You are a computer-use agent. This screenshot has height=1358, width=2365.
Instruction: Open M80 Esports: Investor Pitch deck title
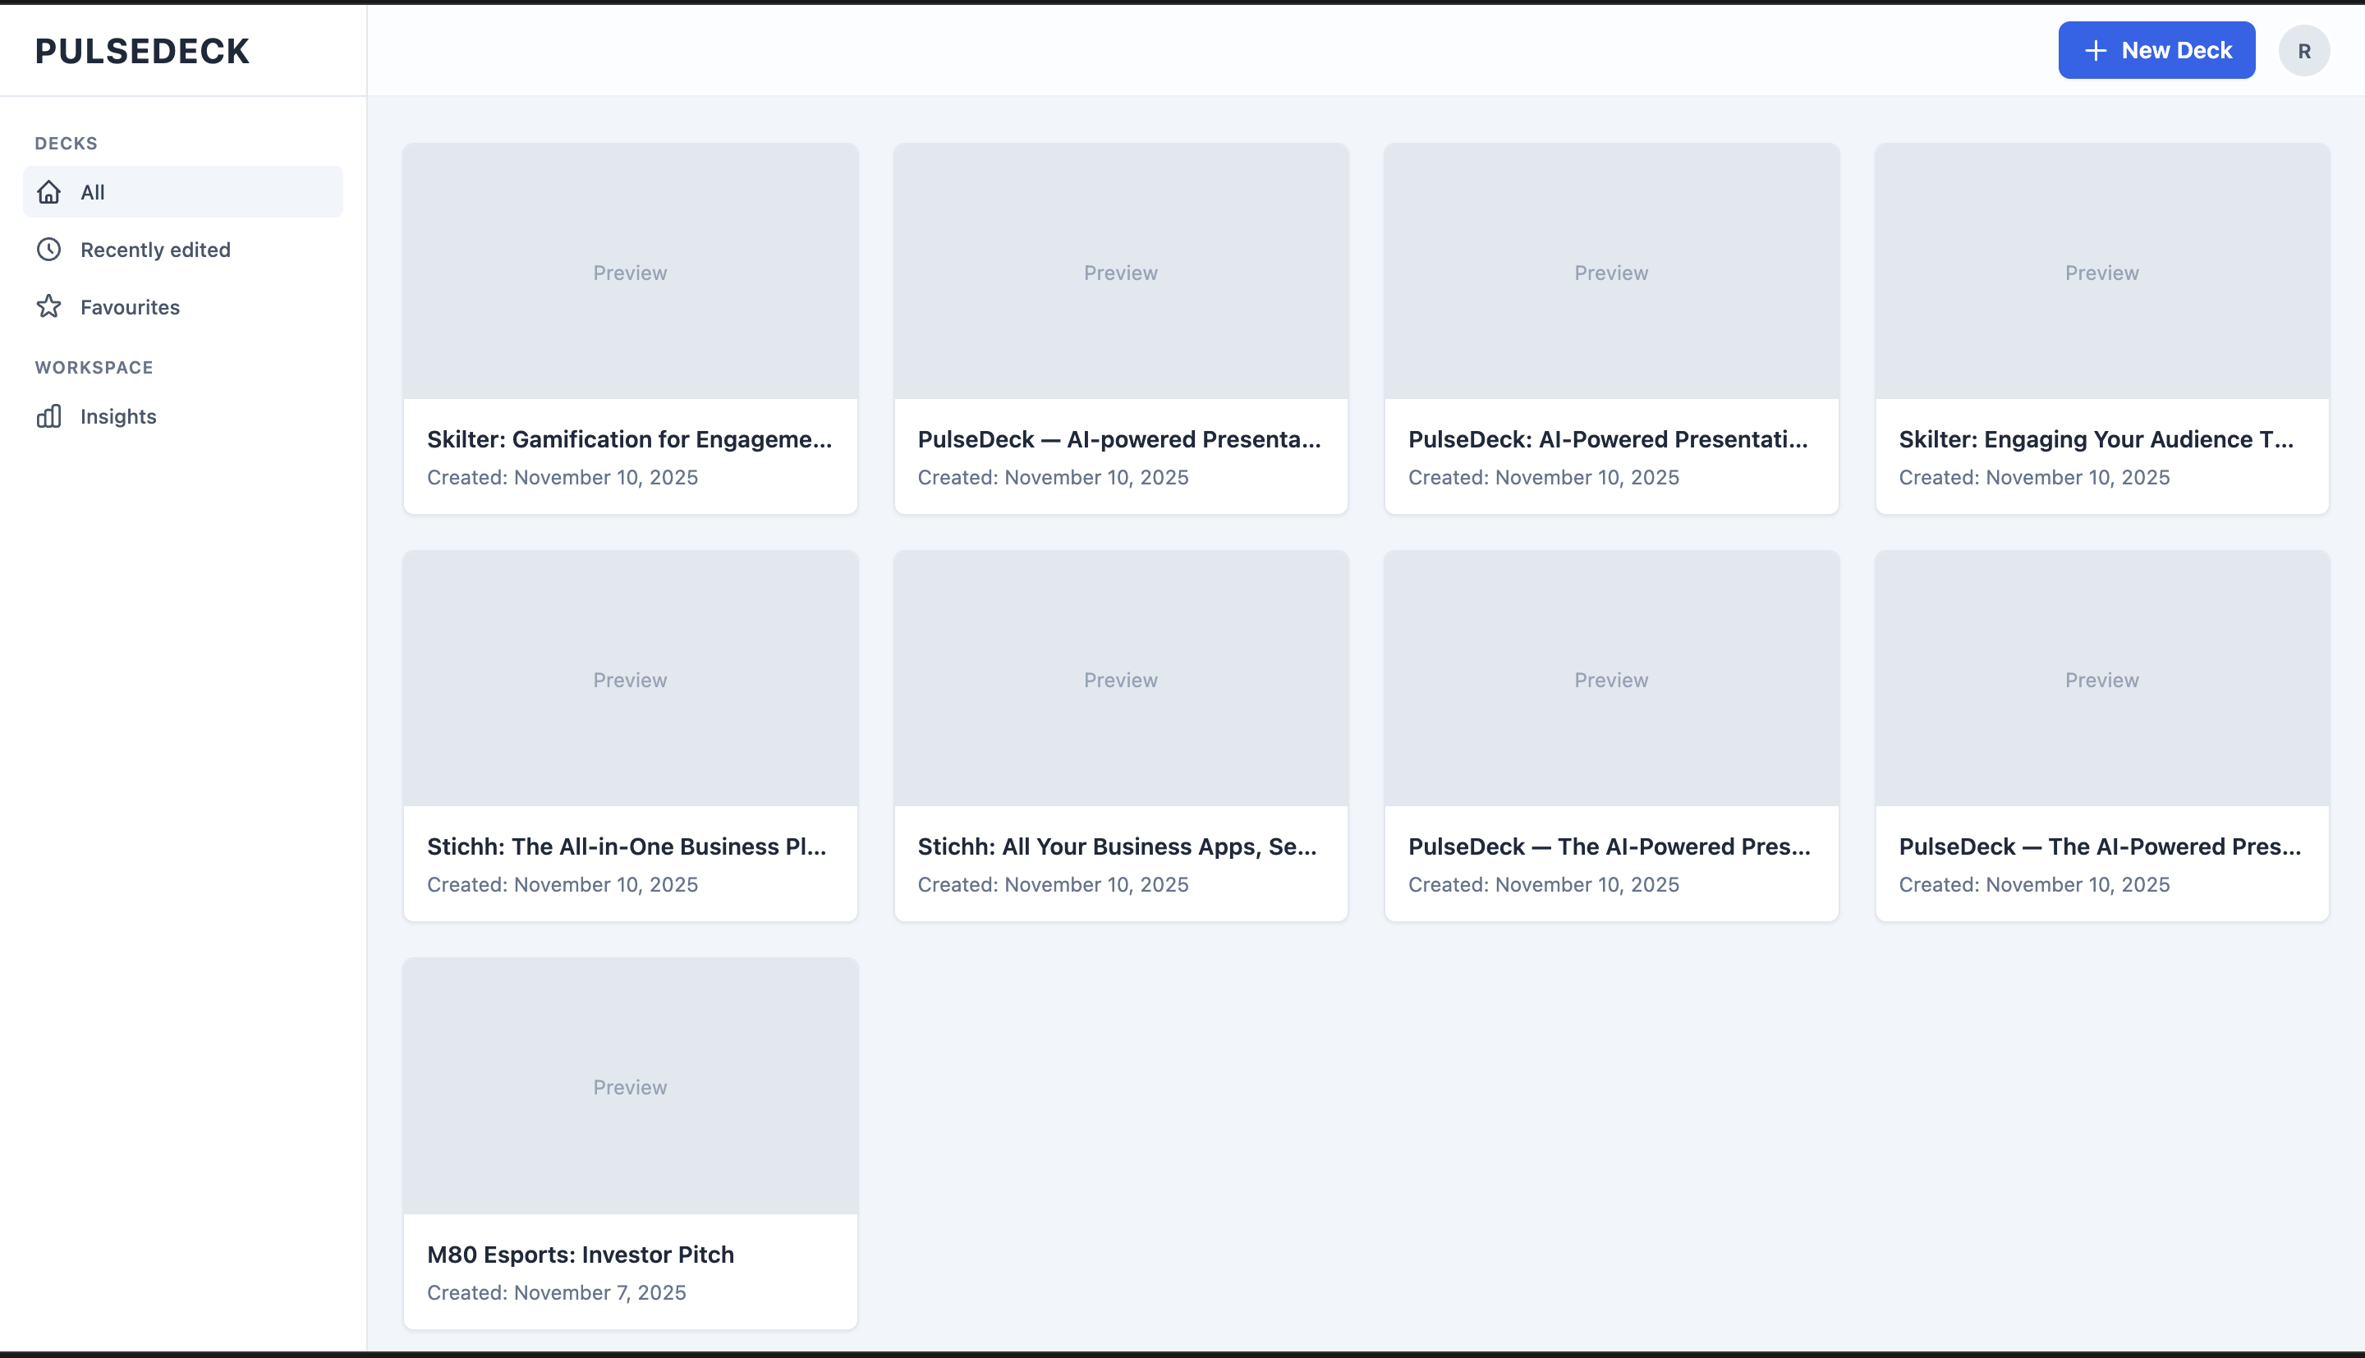(x=580, y=1255)
